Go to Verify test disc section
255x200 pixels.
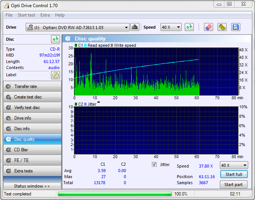click(x=32, y=108)
